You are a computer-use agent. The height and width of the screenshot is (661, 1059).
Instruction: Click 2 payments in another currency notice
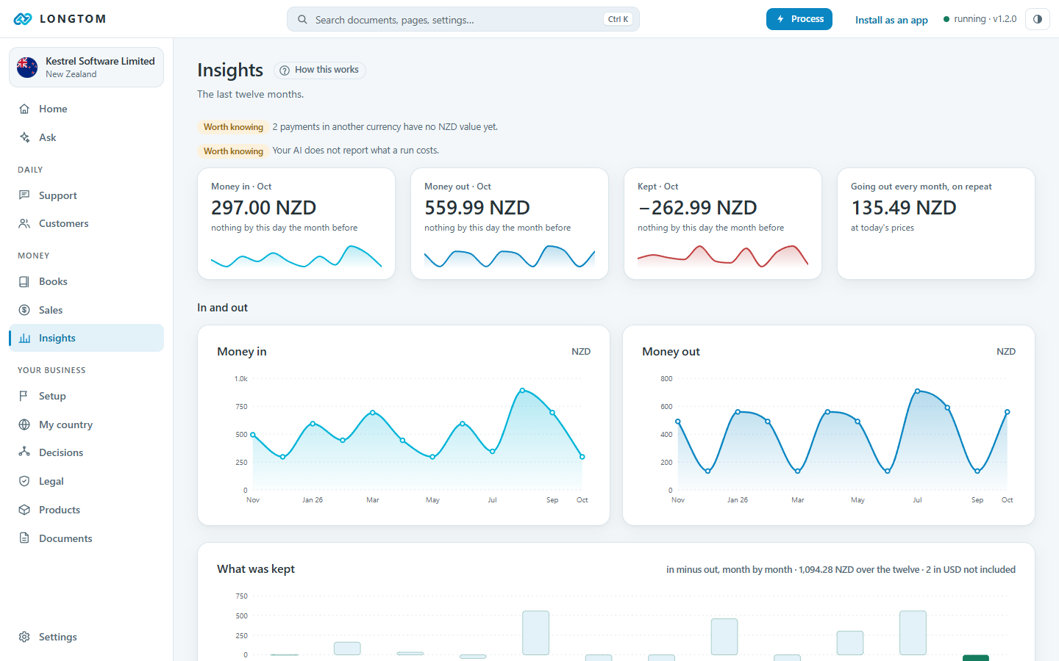[385, 127]
